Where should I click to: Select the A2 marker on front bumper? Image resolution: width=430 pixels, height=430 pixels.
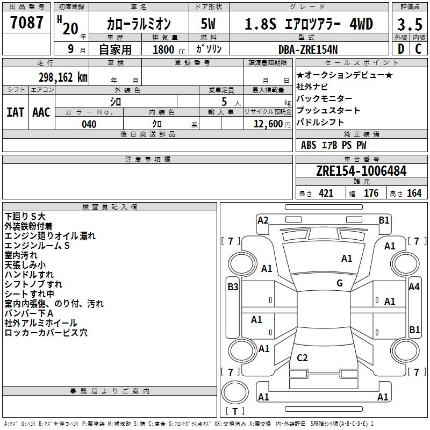(x=263, y=220)
